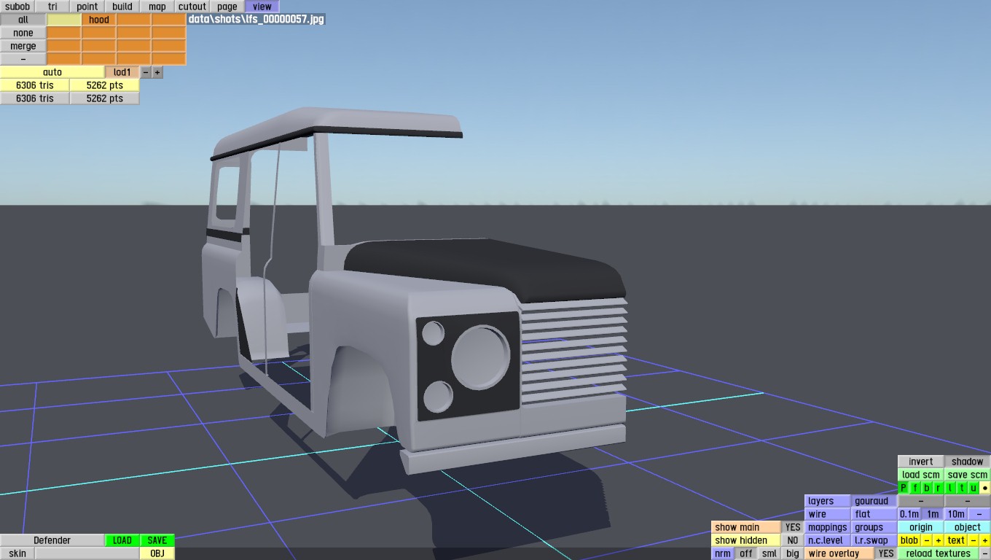The image size is (991, 560).
Task: Click the dot button after the view letters
Action: (985, 488)
